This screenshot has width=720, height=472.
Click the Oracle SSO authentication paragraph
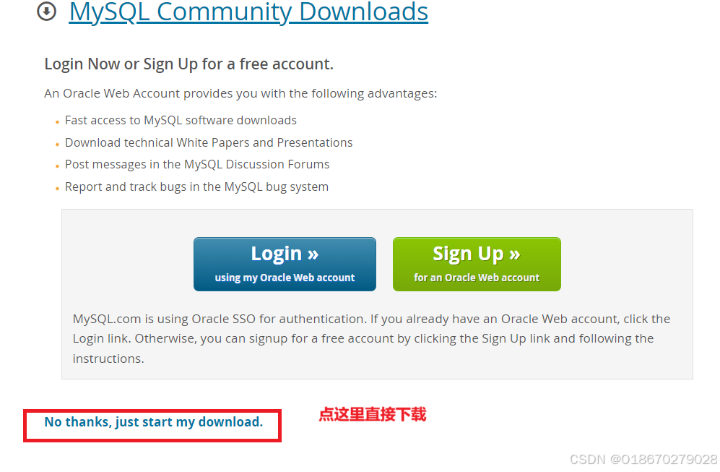pyautogui.click(x=371, y=339)
